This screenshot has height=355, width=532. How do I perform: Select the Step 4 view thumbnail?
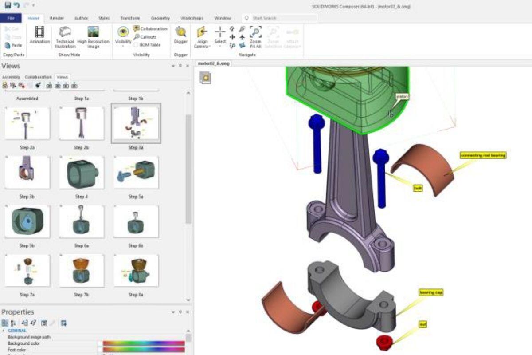pyautogui.click(x=80, y=173)
